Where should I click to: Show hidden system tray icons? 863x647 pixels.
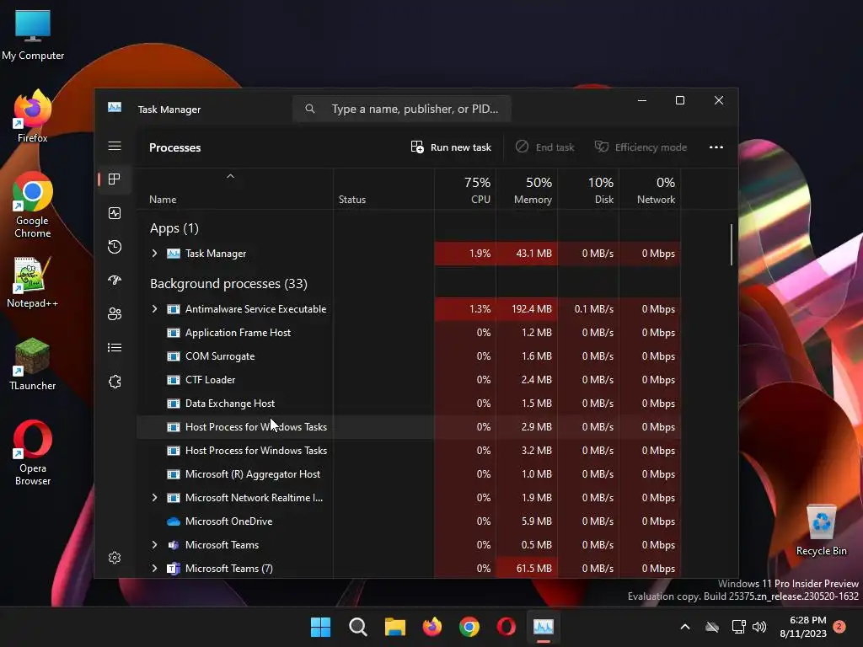point(684,627)
